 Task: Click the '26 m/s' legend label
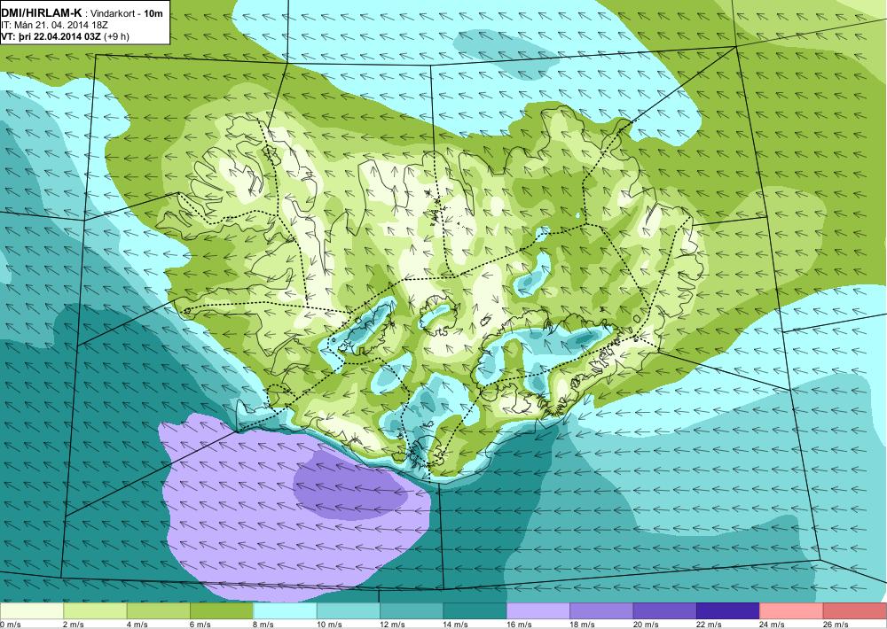coord(836,624)
